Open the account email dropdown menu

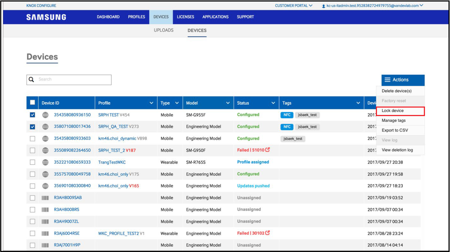[375, 6]
